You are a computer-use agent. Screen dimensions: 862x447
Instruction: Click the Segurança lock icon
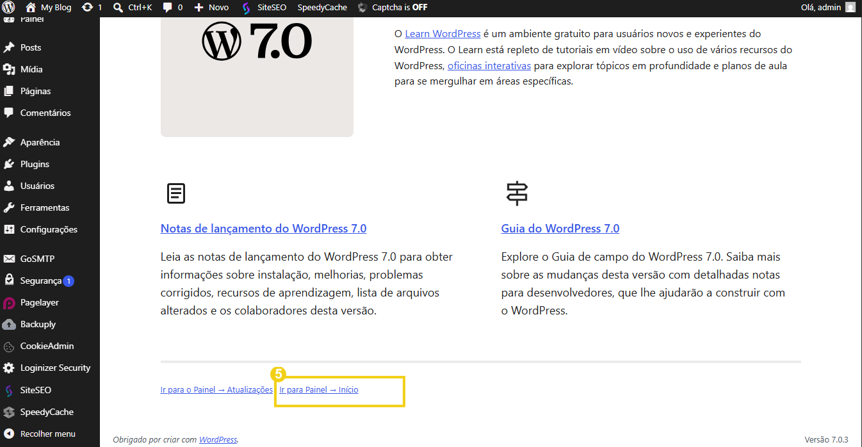[9, 280]
